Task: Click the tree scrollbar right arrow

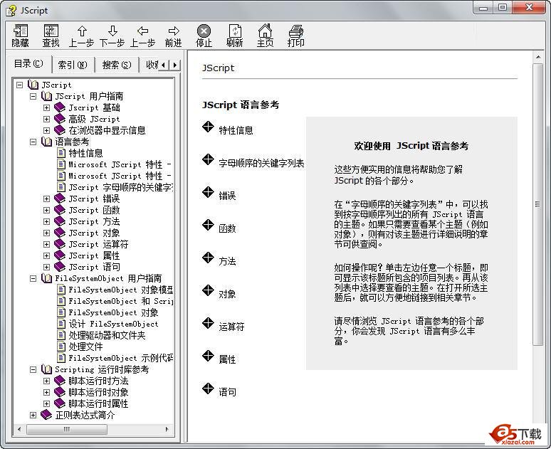Action: click(x=167, y=429)
